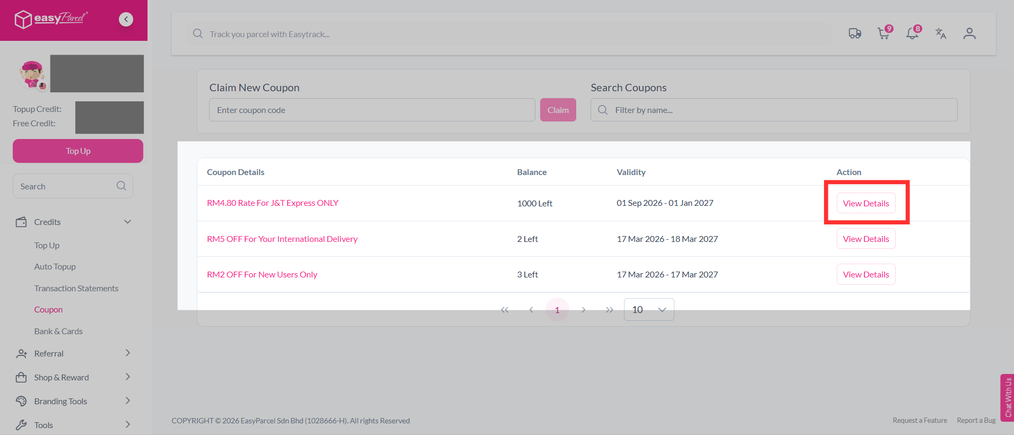Click the '01 Sep 2026 - 01 Jan 2027' validity

point(665,203)
